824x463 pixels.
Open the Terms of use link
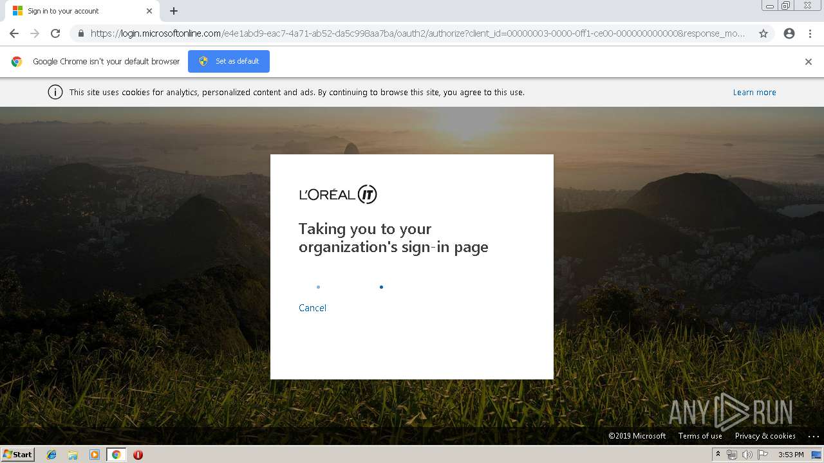700,436
